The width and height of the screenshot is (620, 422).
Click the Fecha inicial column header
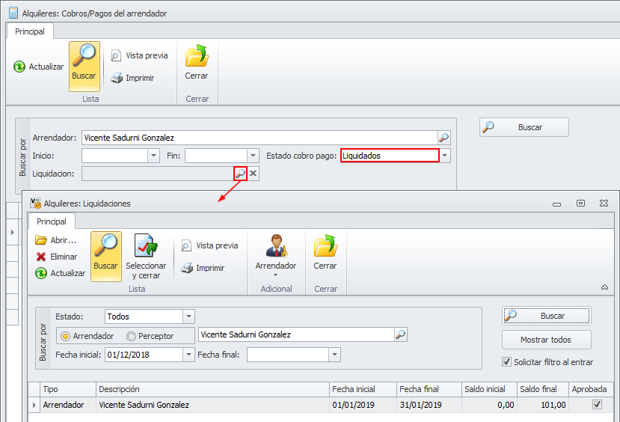[x=363, y=389]
